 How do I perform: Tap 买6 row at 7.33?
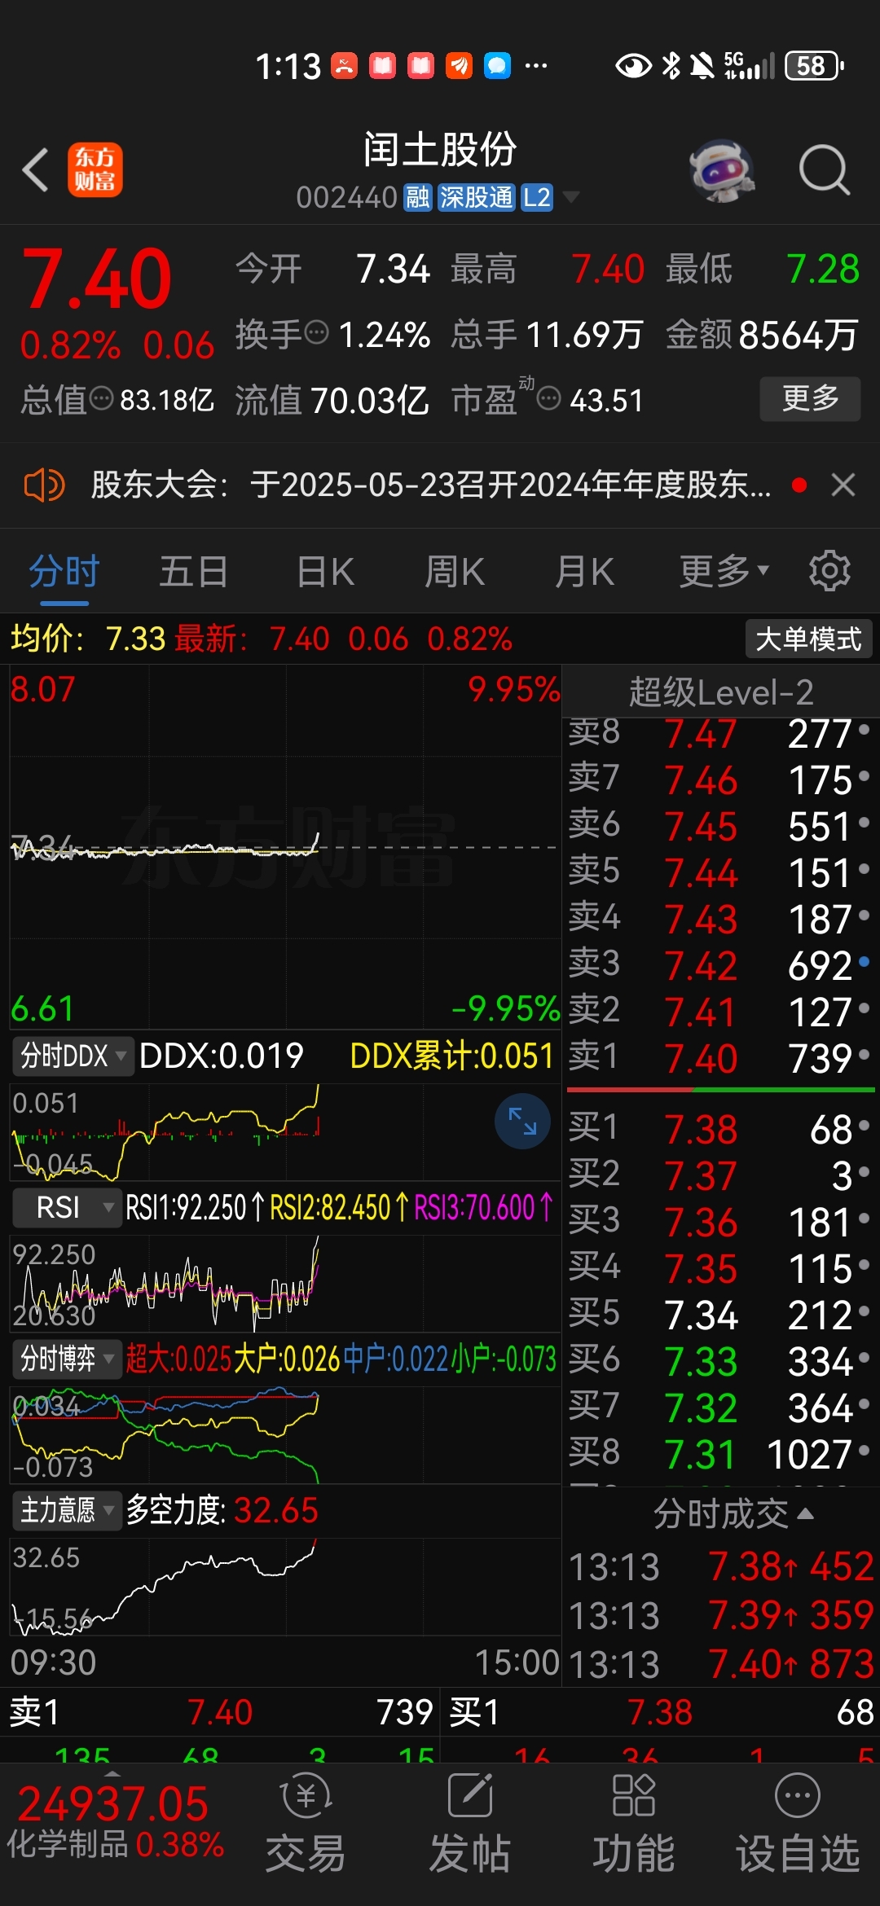[x=720, y=1361]
